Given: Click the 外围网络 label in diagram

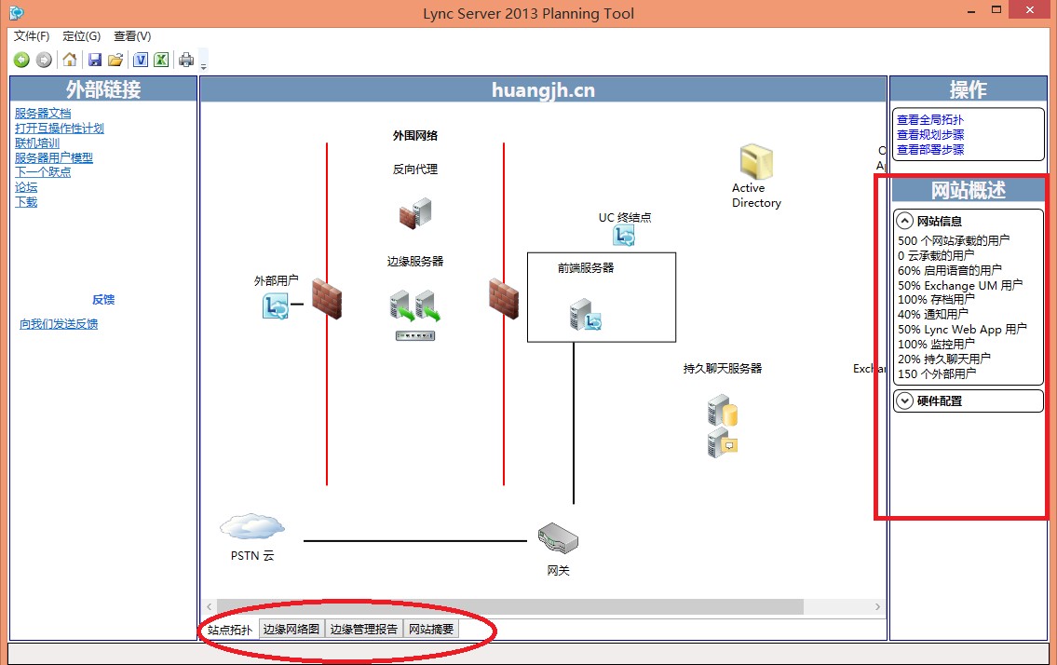Looking at the screenshot, I should click(x=415, y=136).
